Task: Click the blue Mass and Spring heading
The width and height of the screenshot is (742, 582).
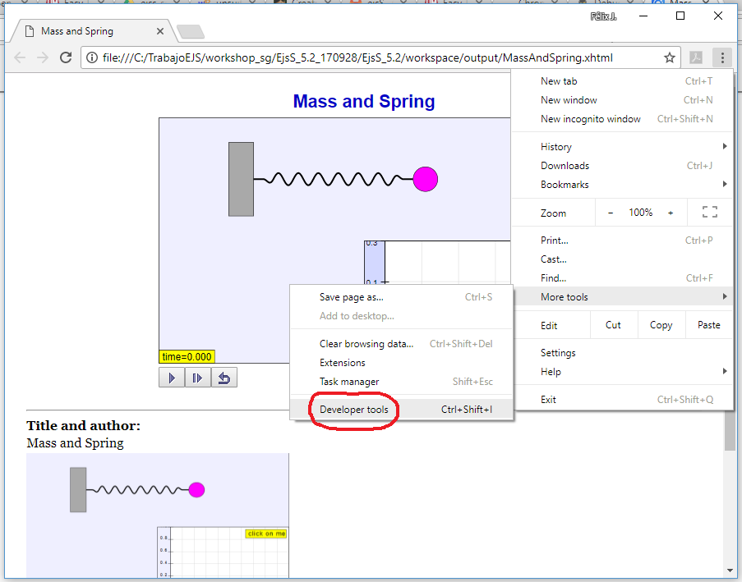Action: (x=364, y=101)
